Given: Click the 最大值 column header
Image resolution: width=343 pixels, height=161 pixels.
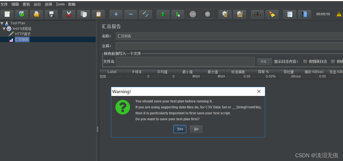Looking at the screenshot, I should (x=213, y=72).
